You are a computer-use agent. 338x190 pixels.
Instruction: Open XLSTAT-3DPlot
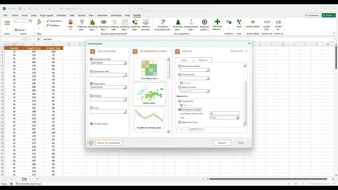(253, 25)
